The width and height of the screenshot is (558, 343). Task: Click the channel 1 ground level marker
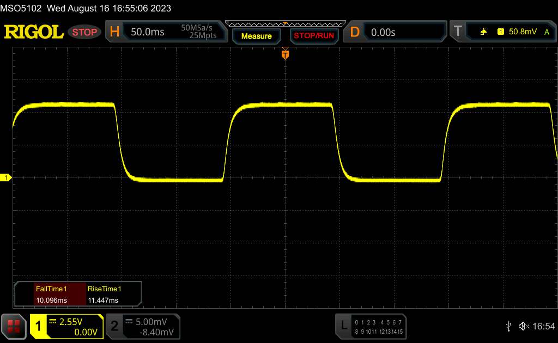click(5, 177)
